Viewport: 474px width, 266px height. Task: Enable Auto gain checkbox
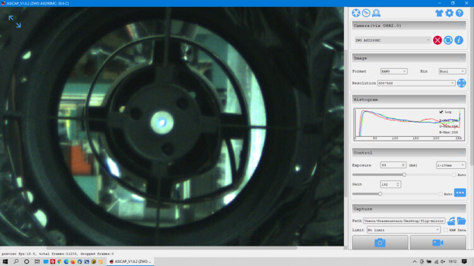(440, 194)
